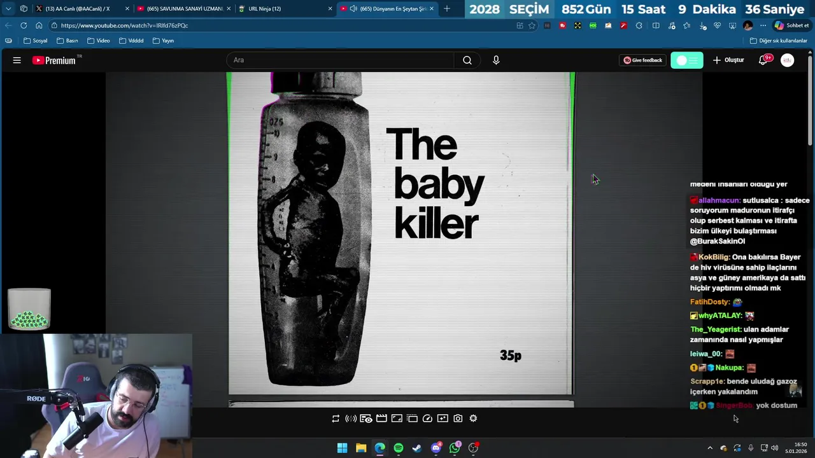Viewport: 815px width, 458px height.
Task: Click the Edge screenshot scissors icon
Action: 733,25
